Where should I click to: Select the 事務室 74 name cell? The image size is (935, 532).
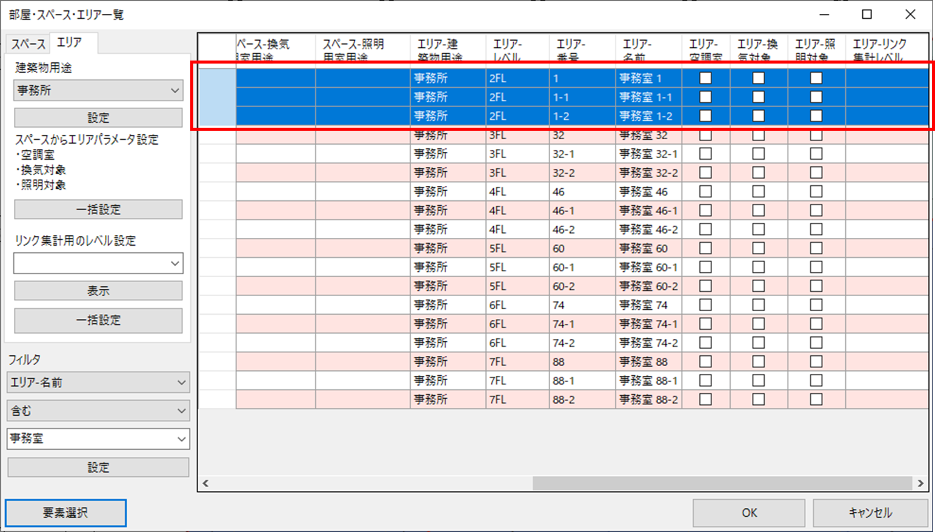pyautogui.click(x=648, y=305)
